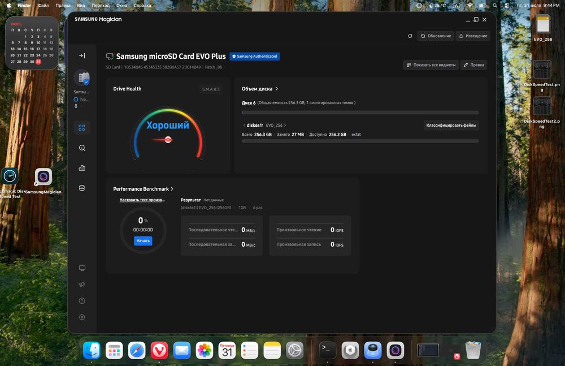The height and width of the screenshot is (366, 565).
Task: Open the Файл menu
Action: click(44, 6)
